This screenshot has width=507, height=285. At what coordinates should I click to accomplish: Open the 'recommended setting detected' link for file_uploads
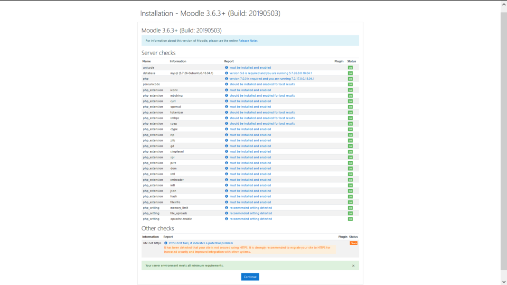click(x=252, y=213)
